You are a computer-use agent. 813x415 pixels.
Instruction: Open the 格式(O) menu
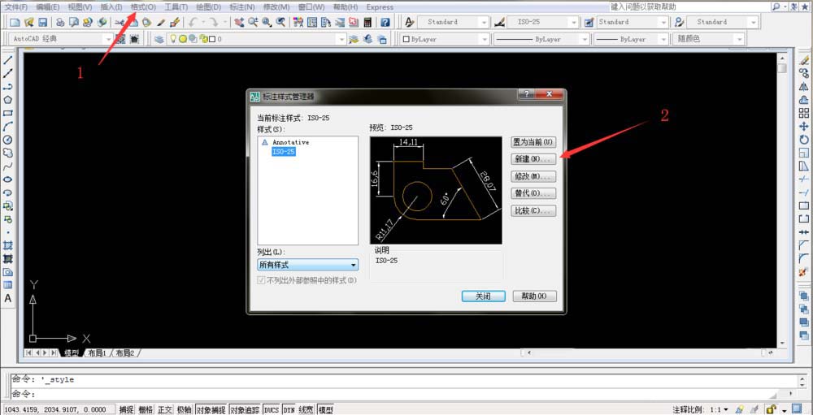[143, 7]
